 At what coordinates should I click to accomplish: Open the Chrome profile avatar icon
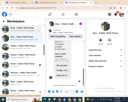121,8
